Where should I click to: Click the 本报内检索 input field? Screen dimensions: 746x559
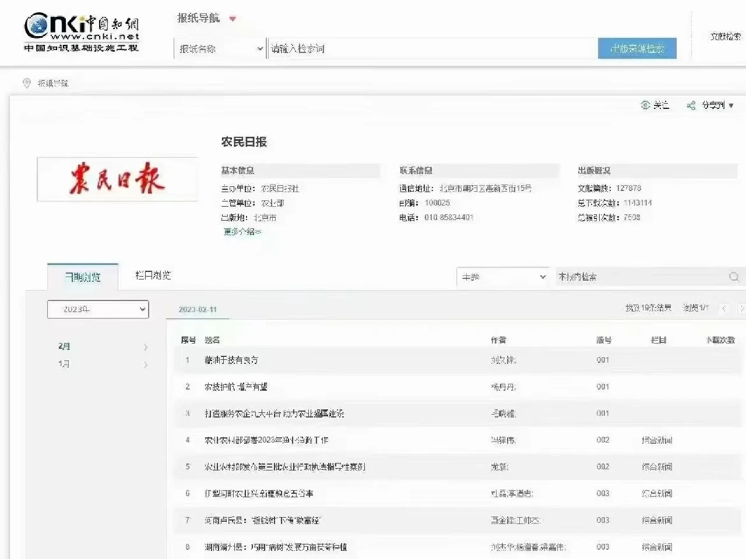coord(640,277)
